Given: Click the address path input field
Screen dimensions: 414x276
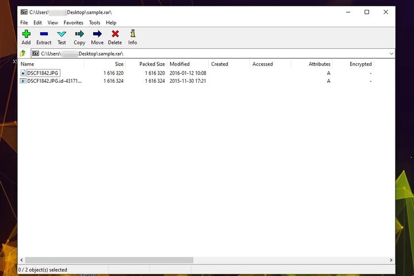Looking at the screenshot, I should (x=213, y=53).
